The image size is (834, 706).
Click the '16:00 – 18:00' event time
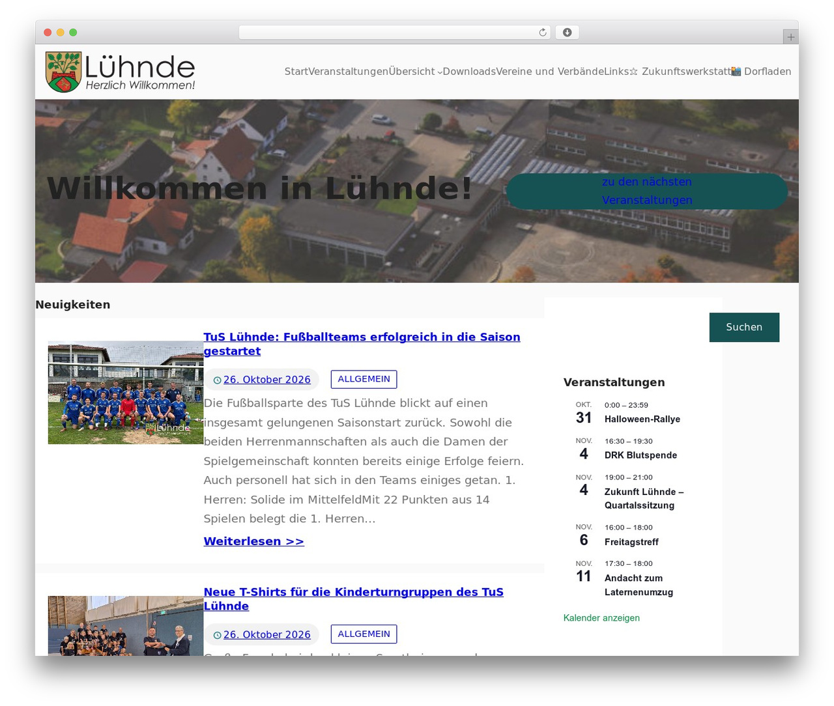[628, 528]
